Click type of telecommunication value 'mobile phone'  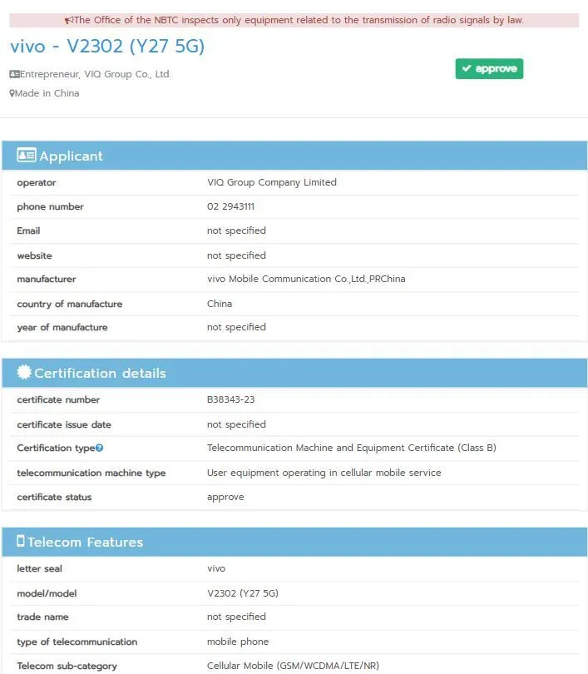(x=238, y=642)
